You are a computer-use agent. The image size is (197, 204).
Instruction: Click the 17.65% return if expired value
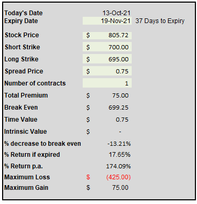pyautogui.click(x=120, y=155)
